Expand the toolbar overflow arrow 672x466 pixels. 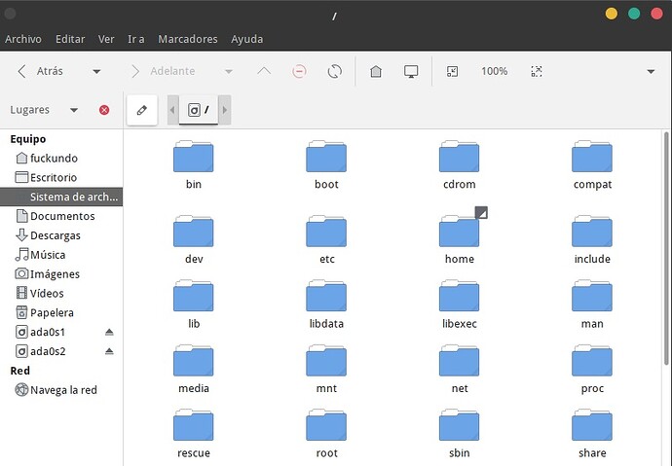tap(651, 71)
